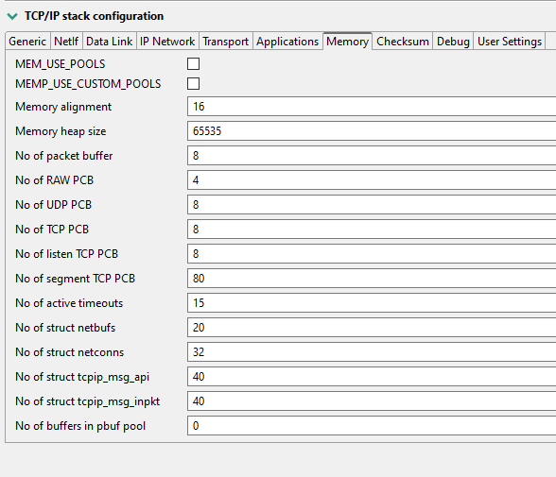Image resolution: width=556 pixels, height=477 pixels.
Task: Collapse the TCP/IP stack configuration section
Action: tap(12, 16)
